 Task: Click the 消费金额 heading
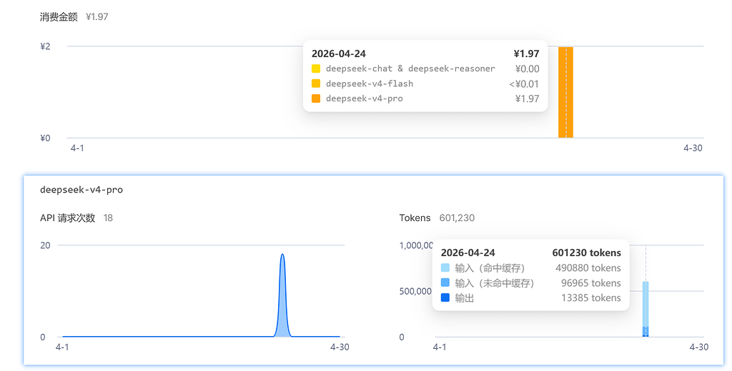pyautogui.click(x=59, y=17)
